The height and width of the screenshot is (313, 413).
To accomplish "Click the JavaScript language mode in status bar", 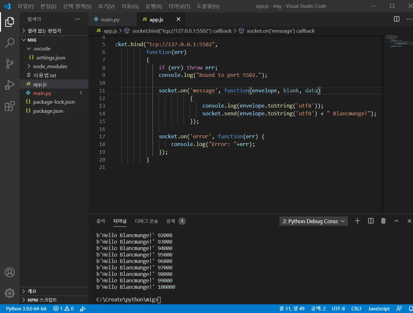I will click(379, 308).
